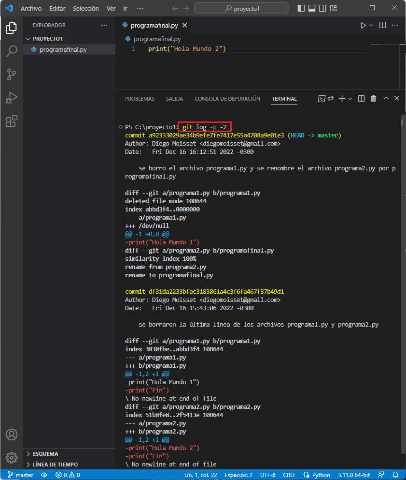Viewport: 406px width, 480px height.
Task: Go back with the left arrow
Action: coord(175,8)
